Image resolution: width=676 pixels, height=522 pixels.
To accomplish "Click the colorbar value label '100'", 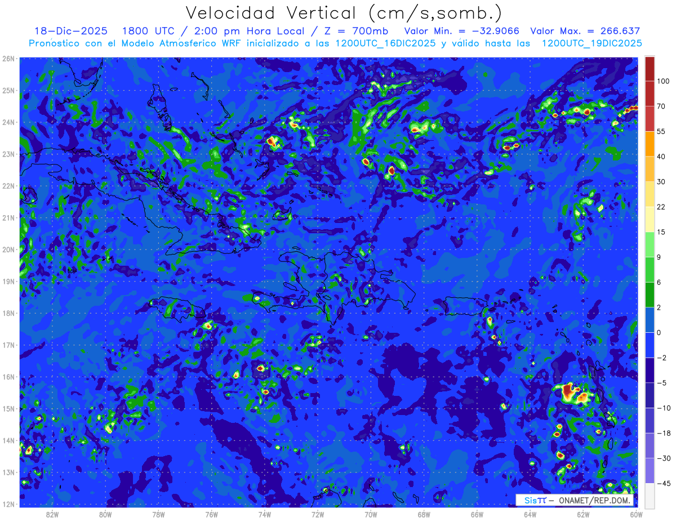I will (x=663, y=82).
